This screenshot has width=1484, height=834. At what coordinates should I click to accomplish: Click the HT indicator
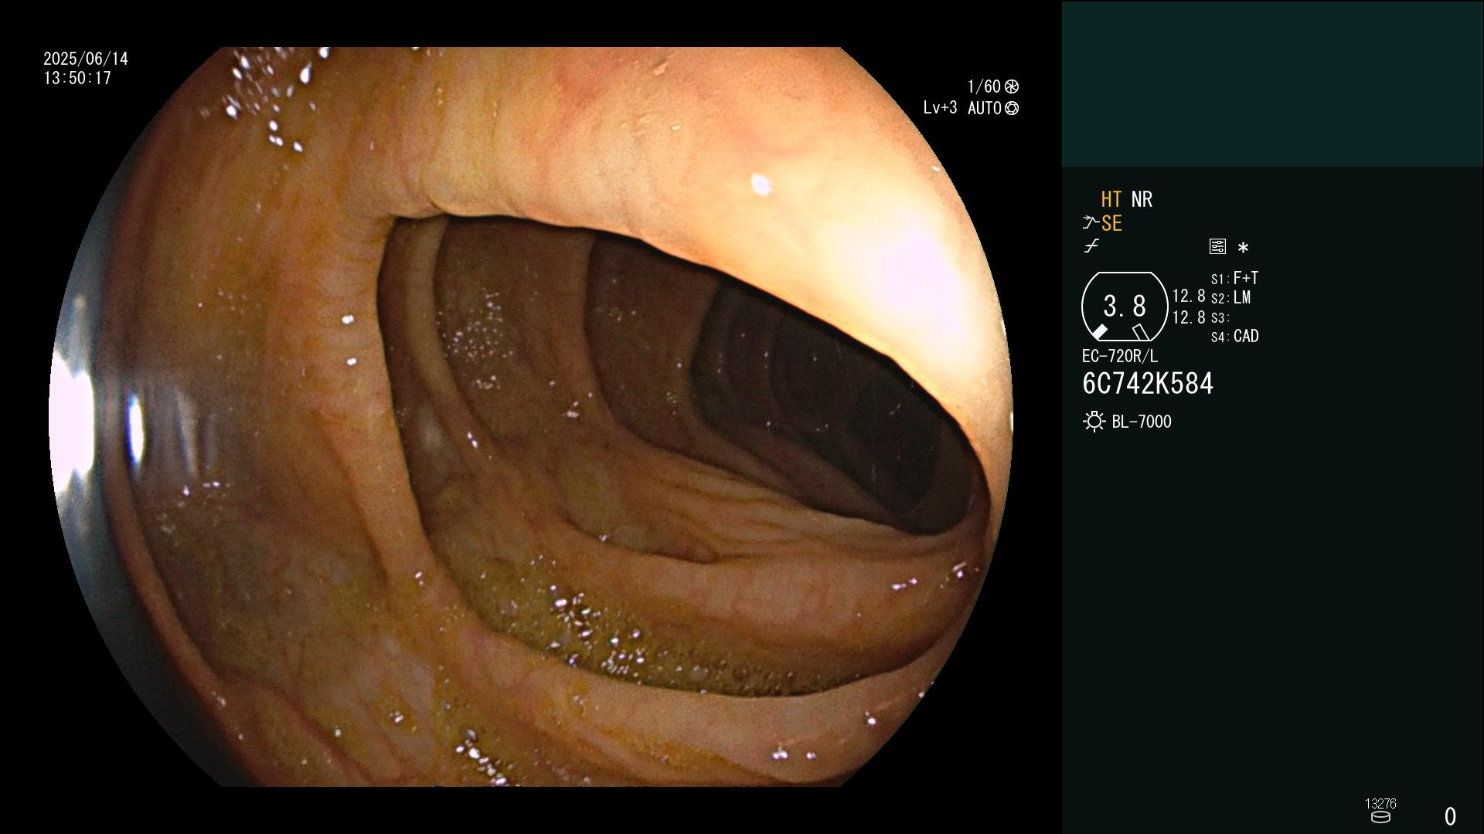click(1111, 199)
